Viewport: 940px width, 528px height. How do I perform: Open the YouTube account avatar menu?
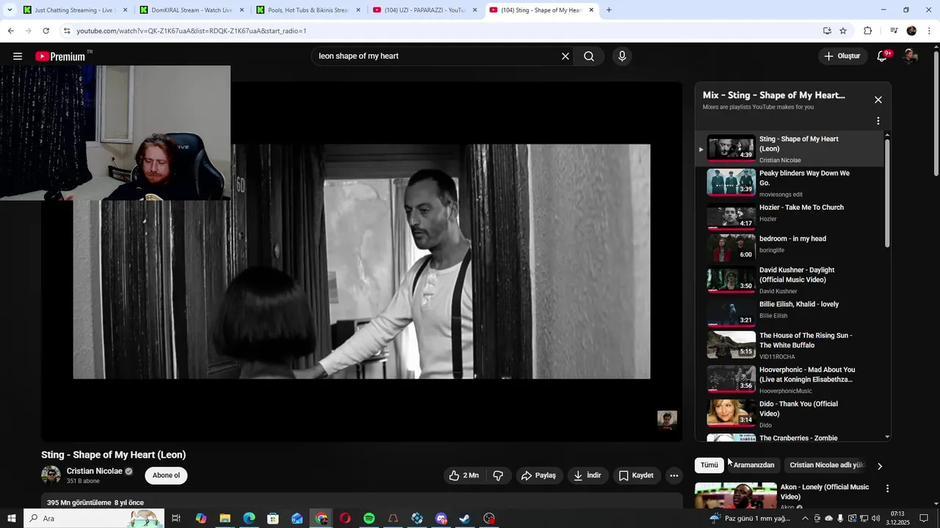click(910, 56)
